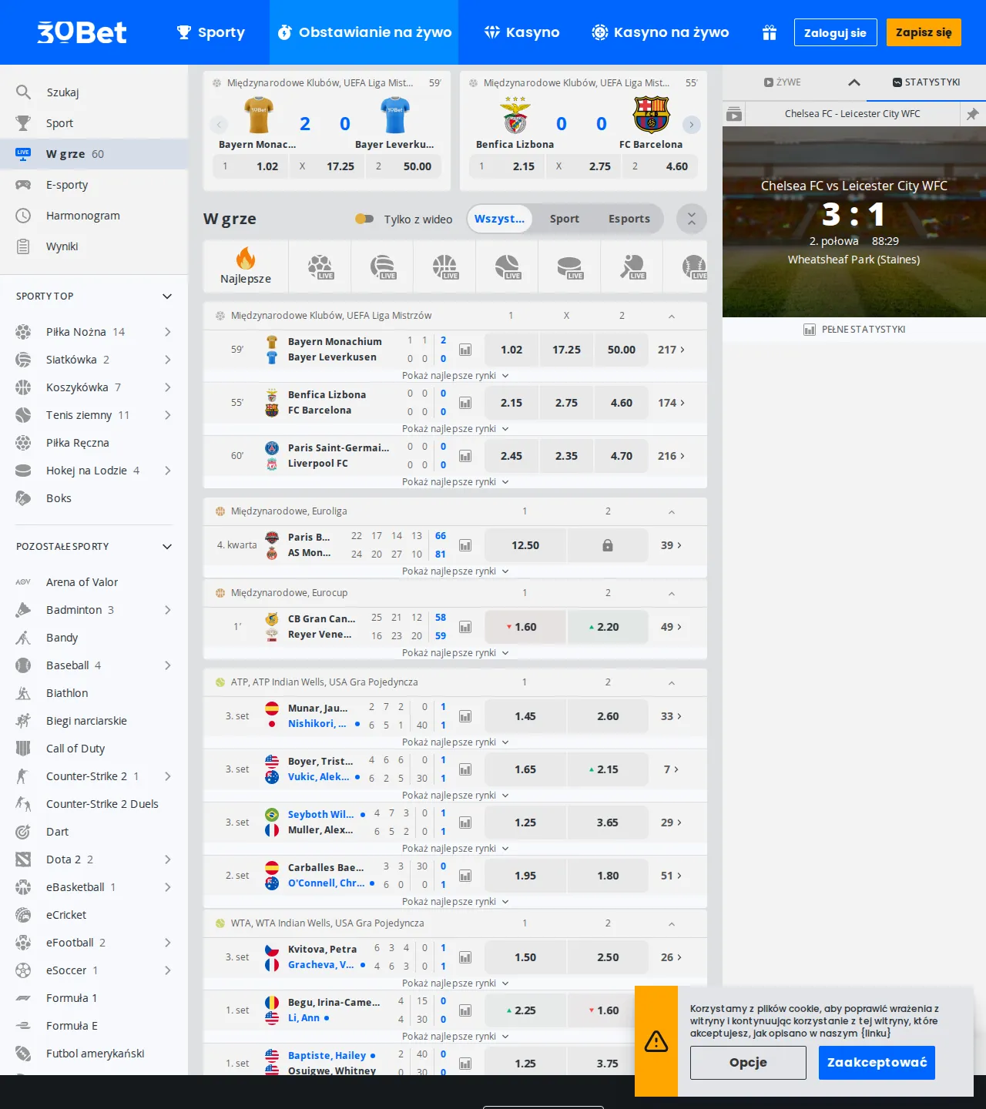
Task: Open Harmonogram schedule in sidebar
Action: pyautogui.click(x=94, y=216)
